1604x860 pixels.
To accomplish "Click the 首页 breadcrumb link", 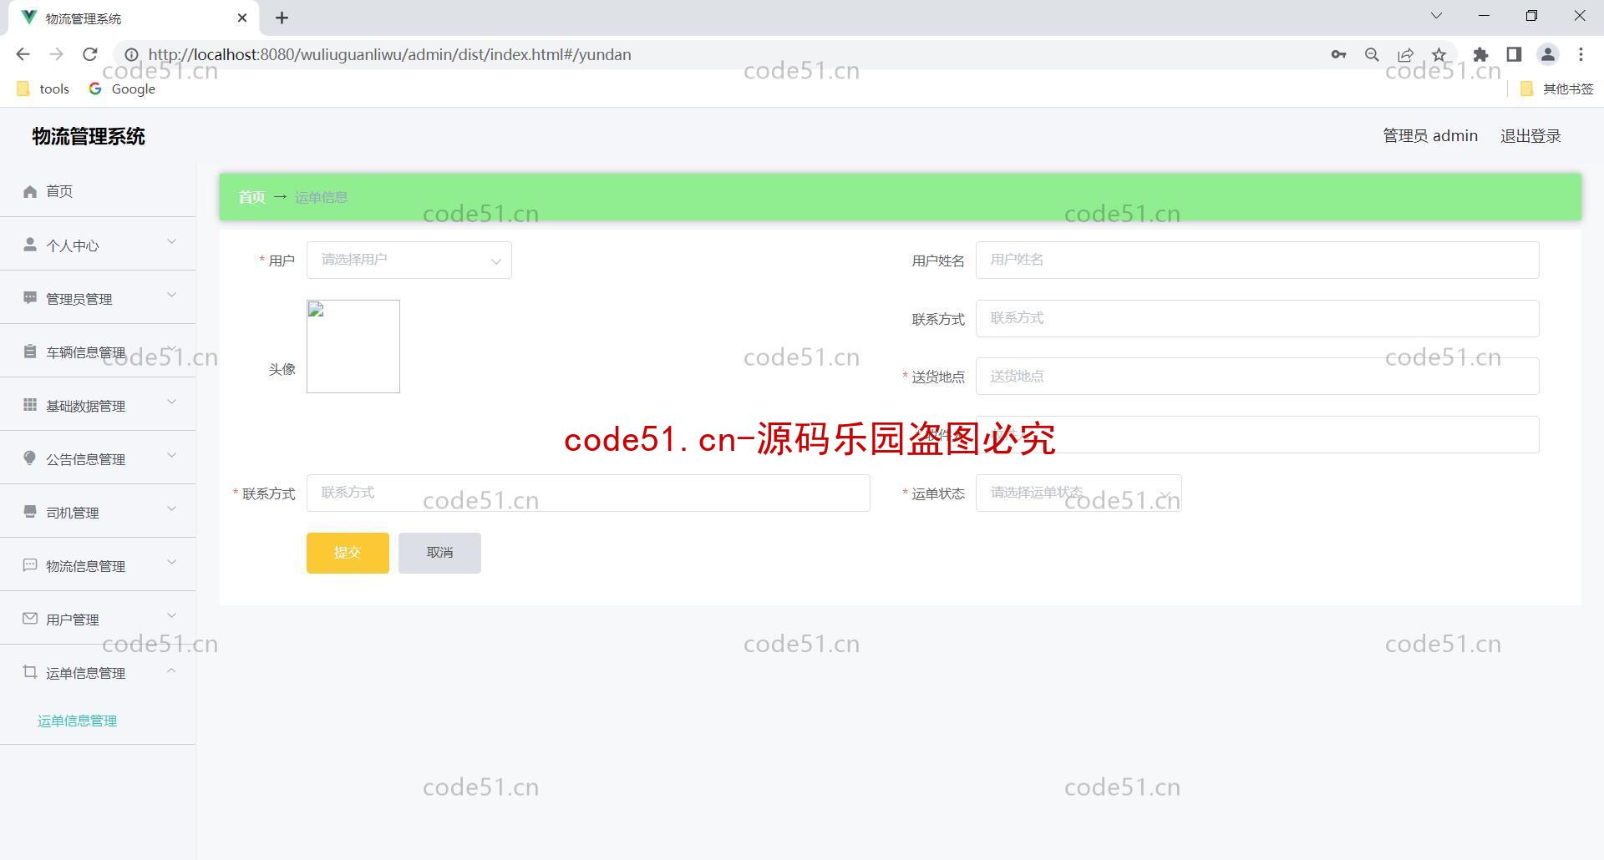I will point(251,197).
